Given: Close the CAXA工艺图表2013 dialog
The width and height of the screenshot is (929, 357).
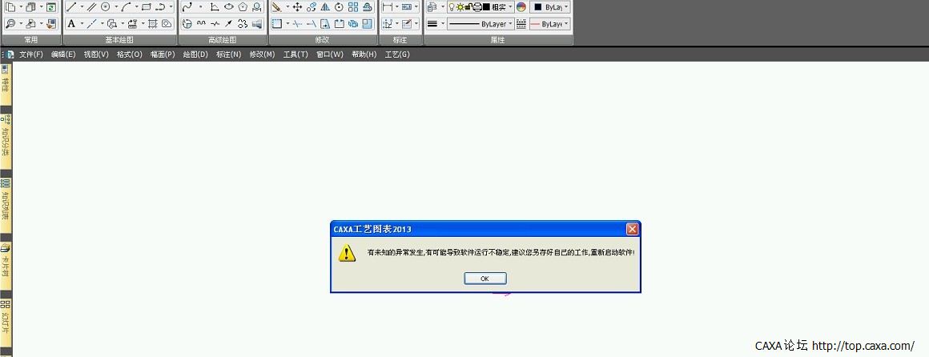Looking at the screenshot, I should [x=632, y=229].
